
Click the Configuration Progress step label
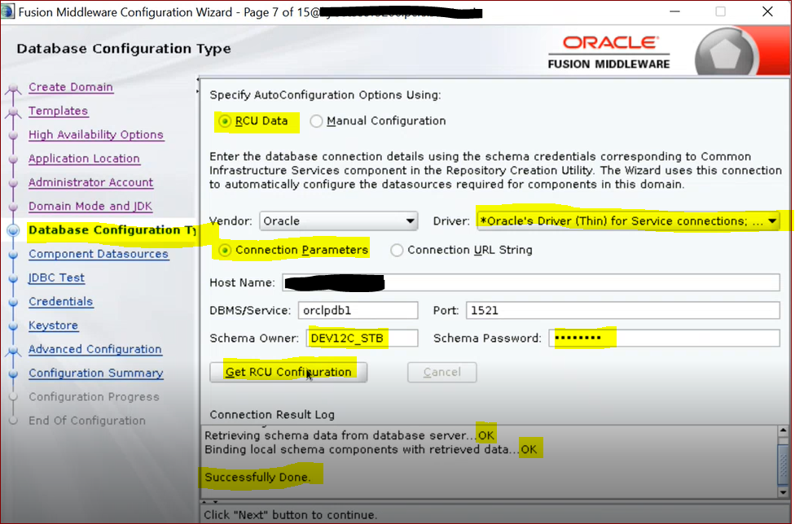point(94,397)
